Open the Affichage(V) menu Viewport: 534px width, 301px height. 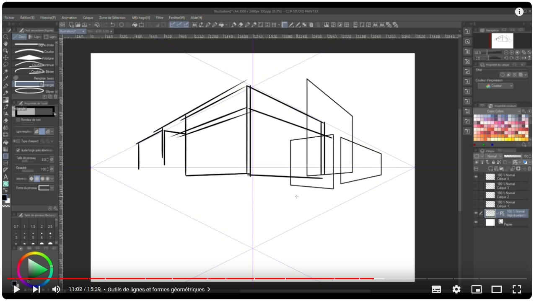point(141,18)
